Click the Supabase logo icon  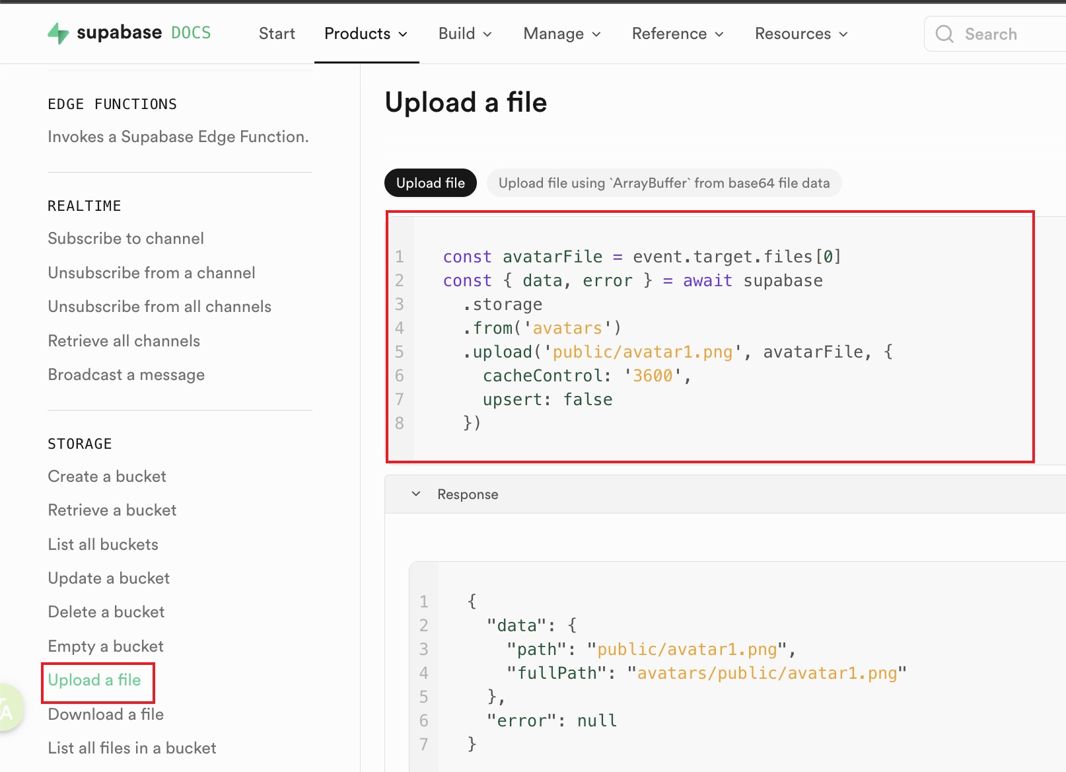58,33
